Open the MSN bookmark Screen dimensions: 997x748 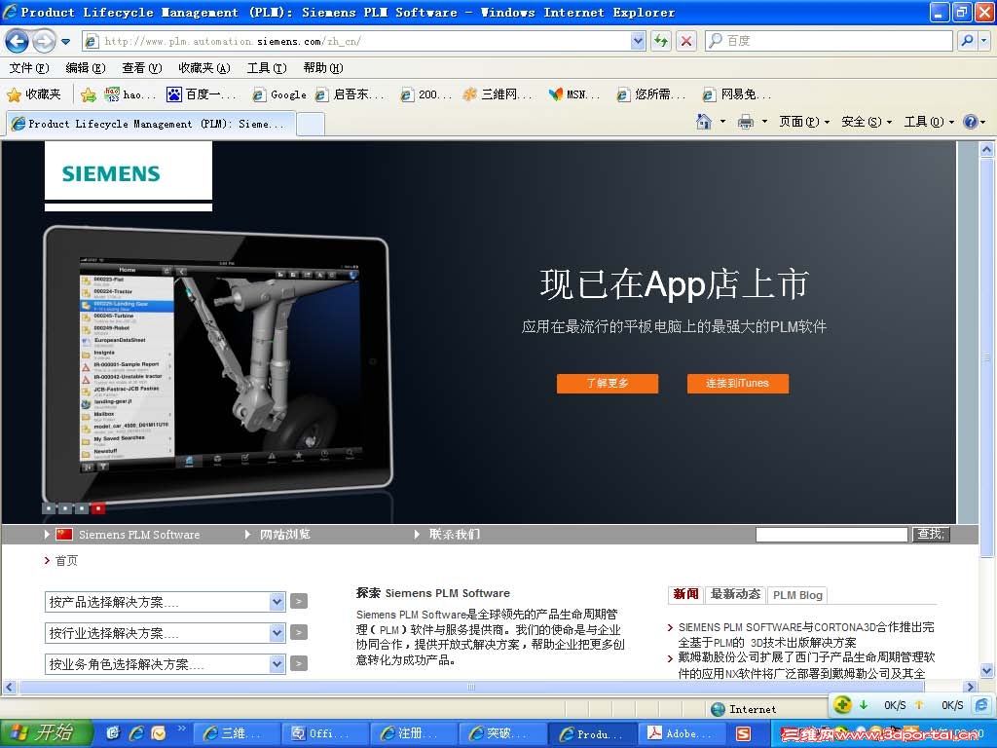574,94
